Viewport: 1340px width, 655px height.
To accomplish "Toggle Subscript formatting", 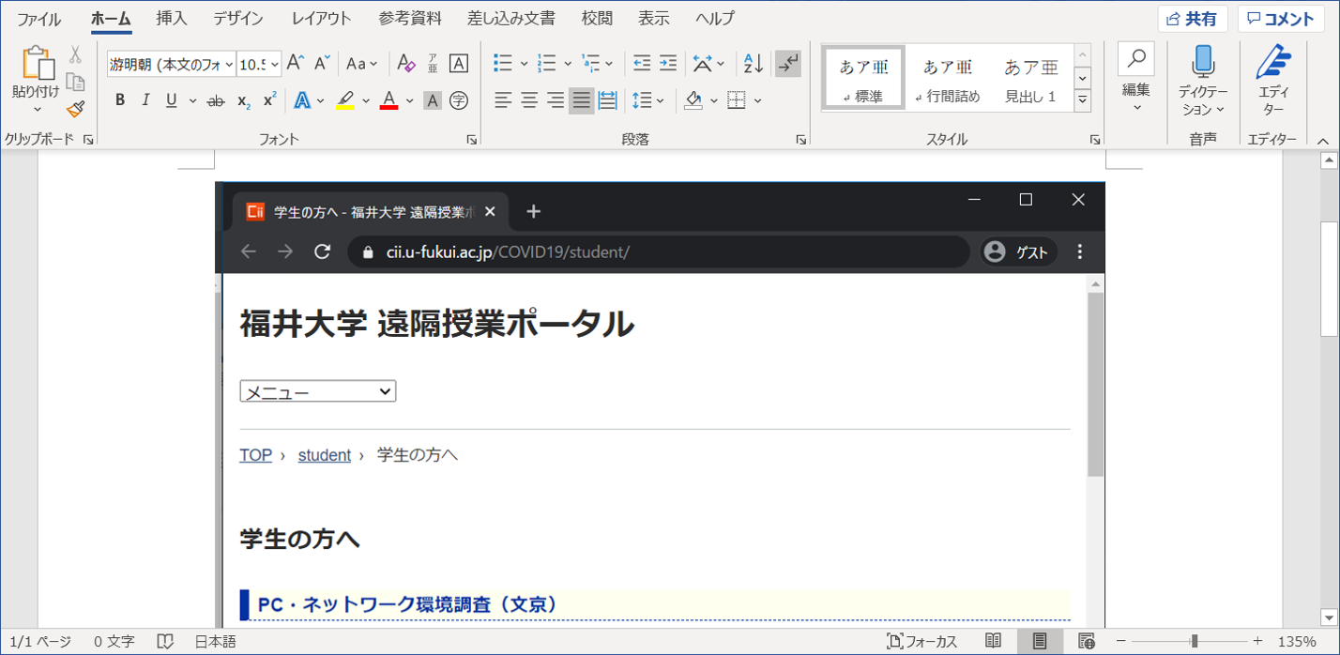I will pyautogui.click(x=243, y=100).
